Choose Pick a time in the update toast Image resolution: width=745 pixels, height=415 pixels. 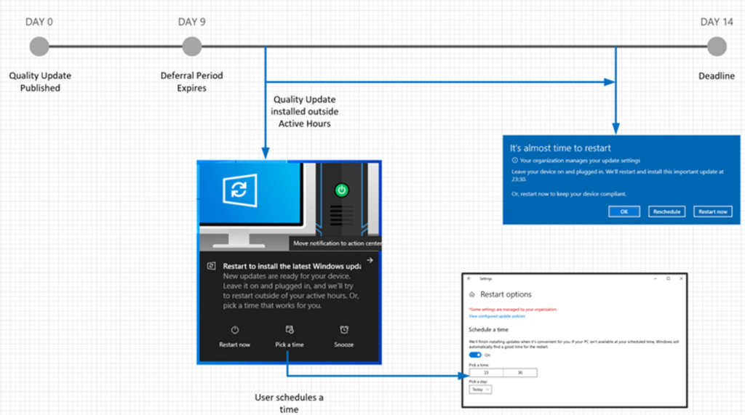tap(290, 337)
